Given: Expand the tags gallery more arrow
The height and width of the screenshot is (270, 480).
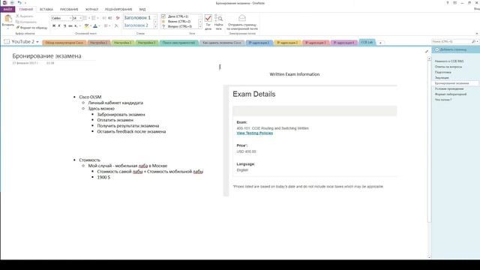Looking at the screenshot, I should tap(200, 27).
